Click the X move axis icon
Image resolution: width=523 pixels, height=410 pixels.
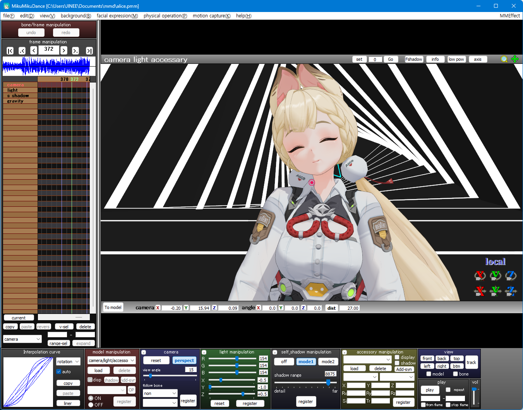click(x=480, y=291)
